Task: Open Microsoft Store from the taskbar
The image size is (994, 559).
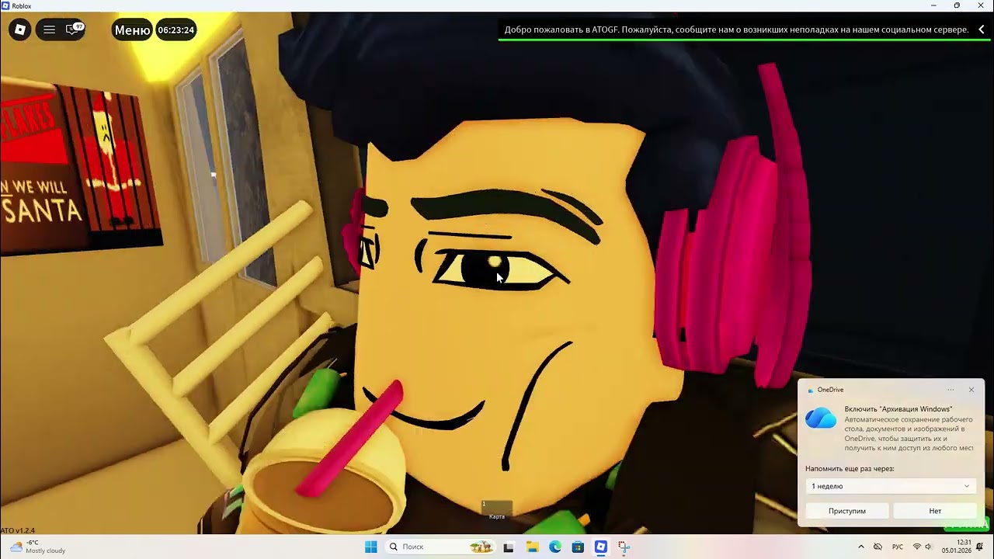Action: coord(578,547)
